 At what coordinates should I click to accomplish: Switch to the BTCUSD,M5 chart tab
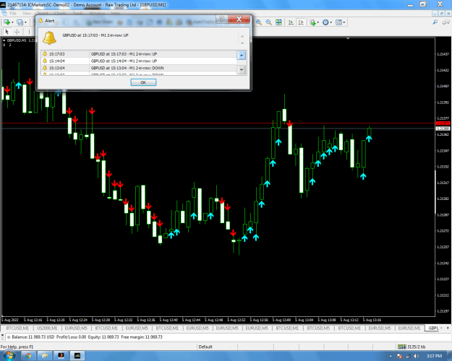[x=318, y=329]
